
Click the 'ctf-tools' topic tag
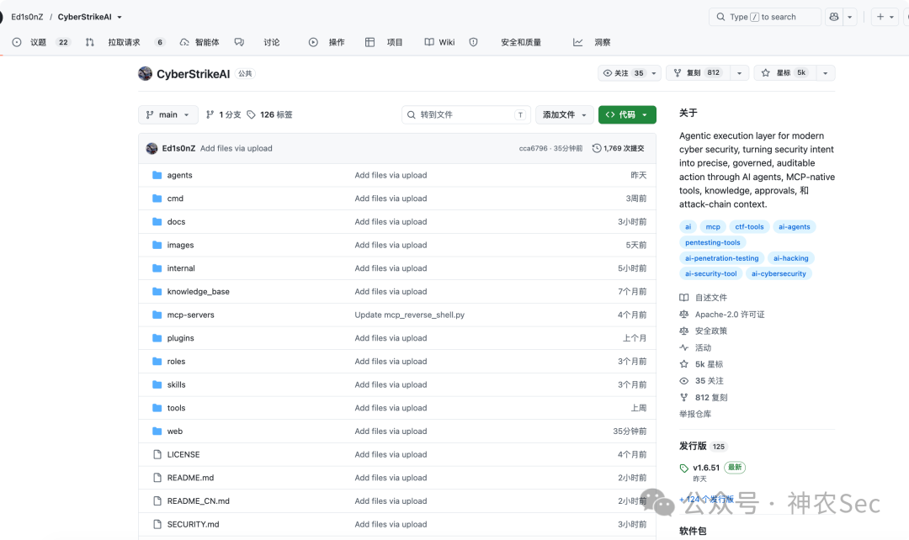pos(749,226)
